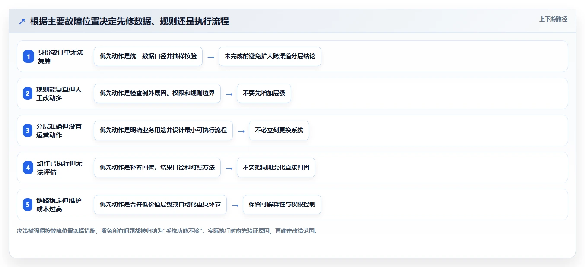This screenshot has width=585, height=267.
Task: Click the label 身份或订单无法复算
Action: point(60,56)
